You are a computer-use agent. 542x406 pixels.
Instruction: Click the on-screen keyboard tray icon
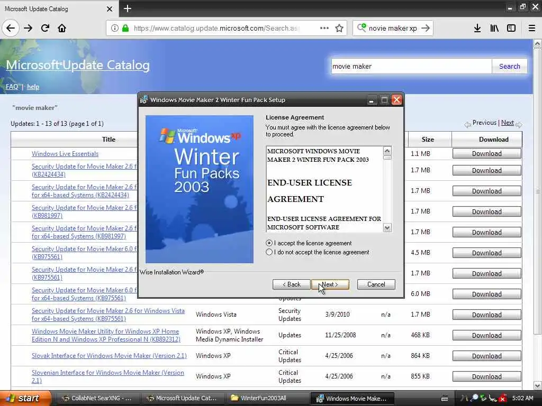coord(445,399)
